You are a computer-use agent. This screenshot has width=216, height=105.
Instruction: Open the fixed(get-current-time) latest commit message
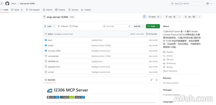63,34
